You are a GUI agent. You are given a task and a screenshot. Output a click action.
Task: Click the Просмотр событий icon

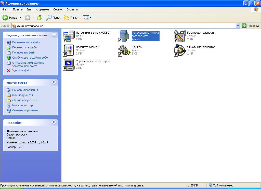point(68,50)
